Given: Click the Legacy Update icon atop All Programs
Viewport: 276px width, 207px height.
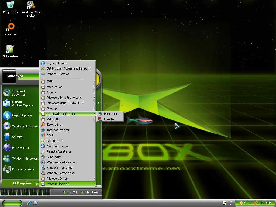Looking at the screenshot, I should [x=43, y=63].
